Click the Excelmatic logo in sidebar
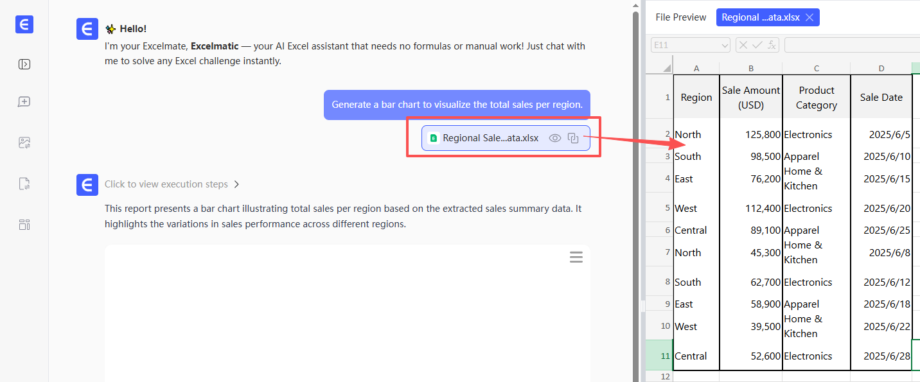Screen dimensions: 920x382 tap(24, 24)
